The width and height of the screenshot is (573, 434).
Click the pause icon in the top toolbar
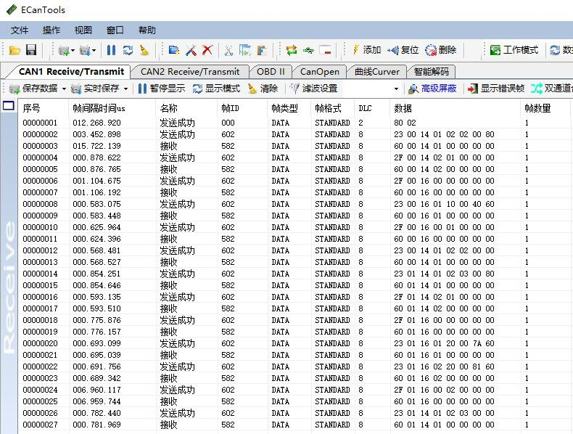[x=111, y=50]
